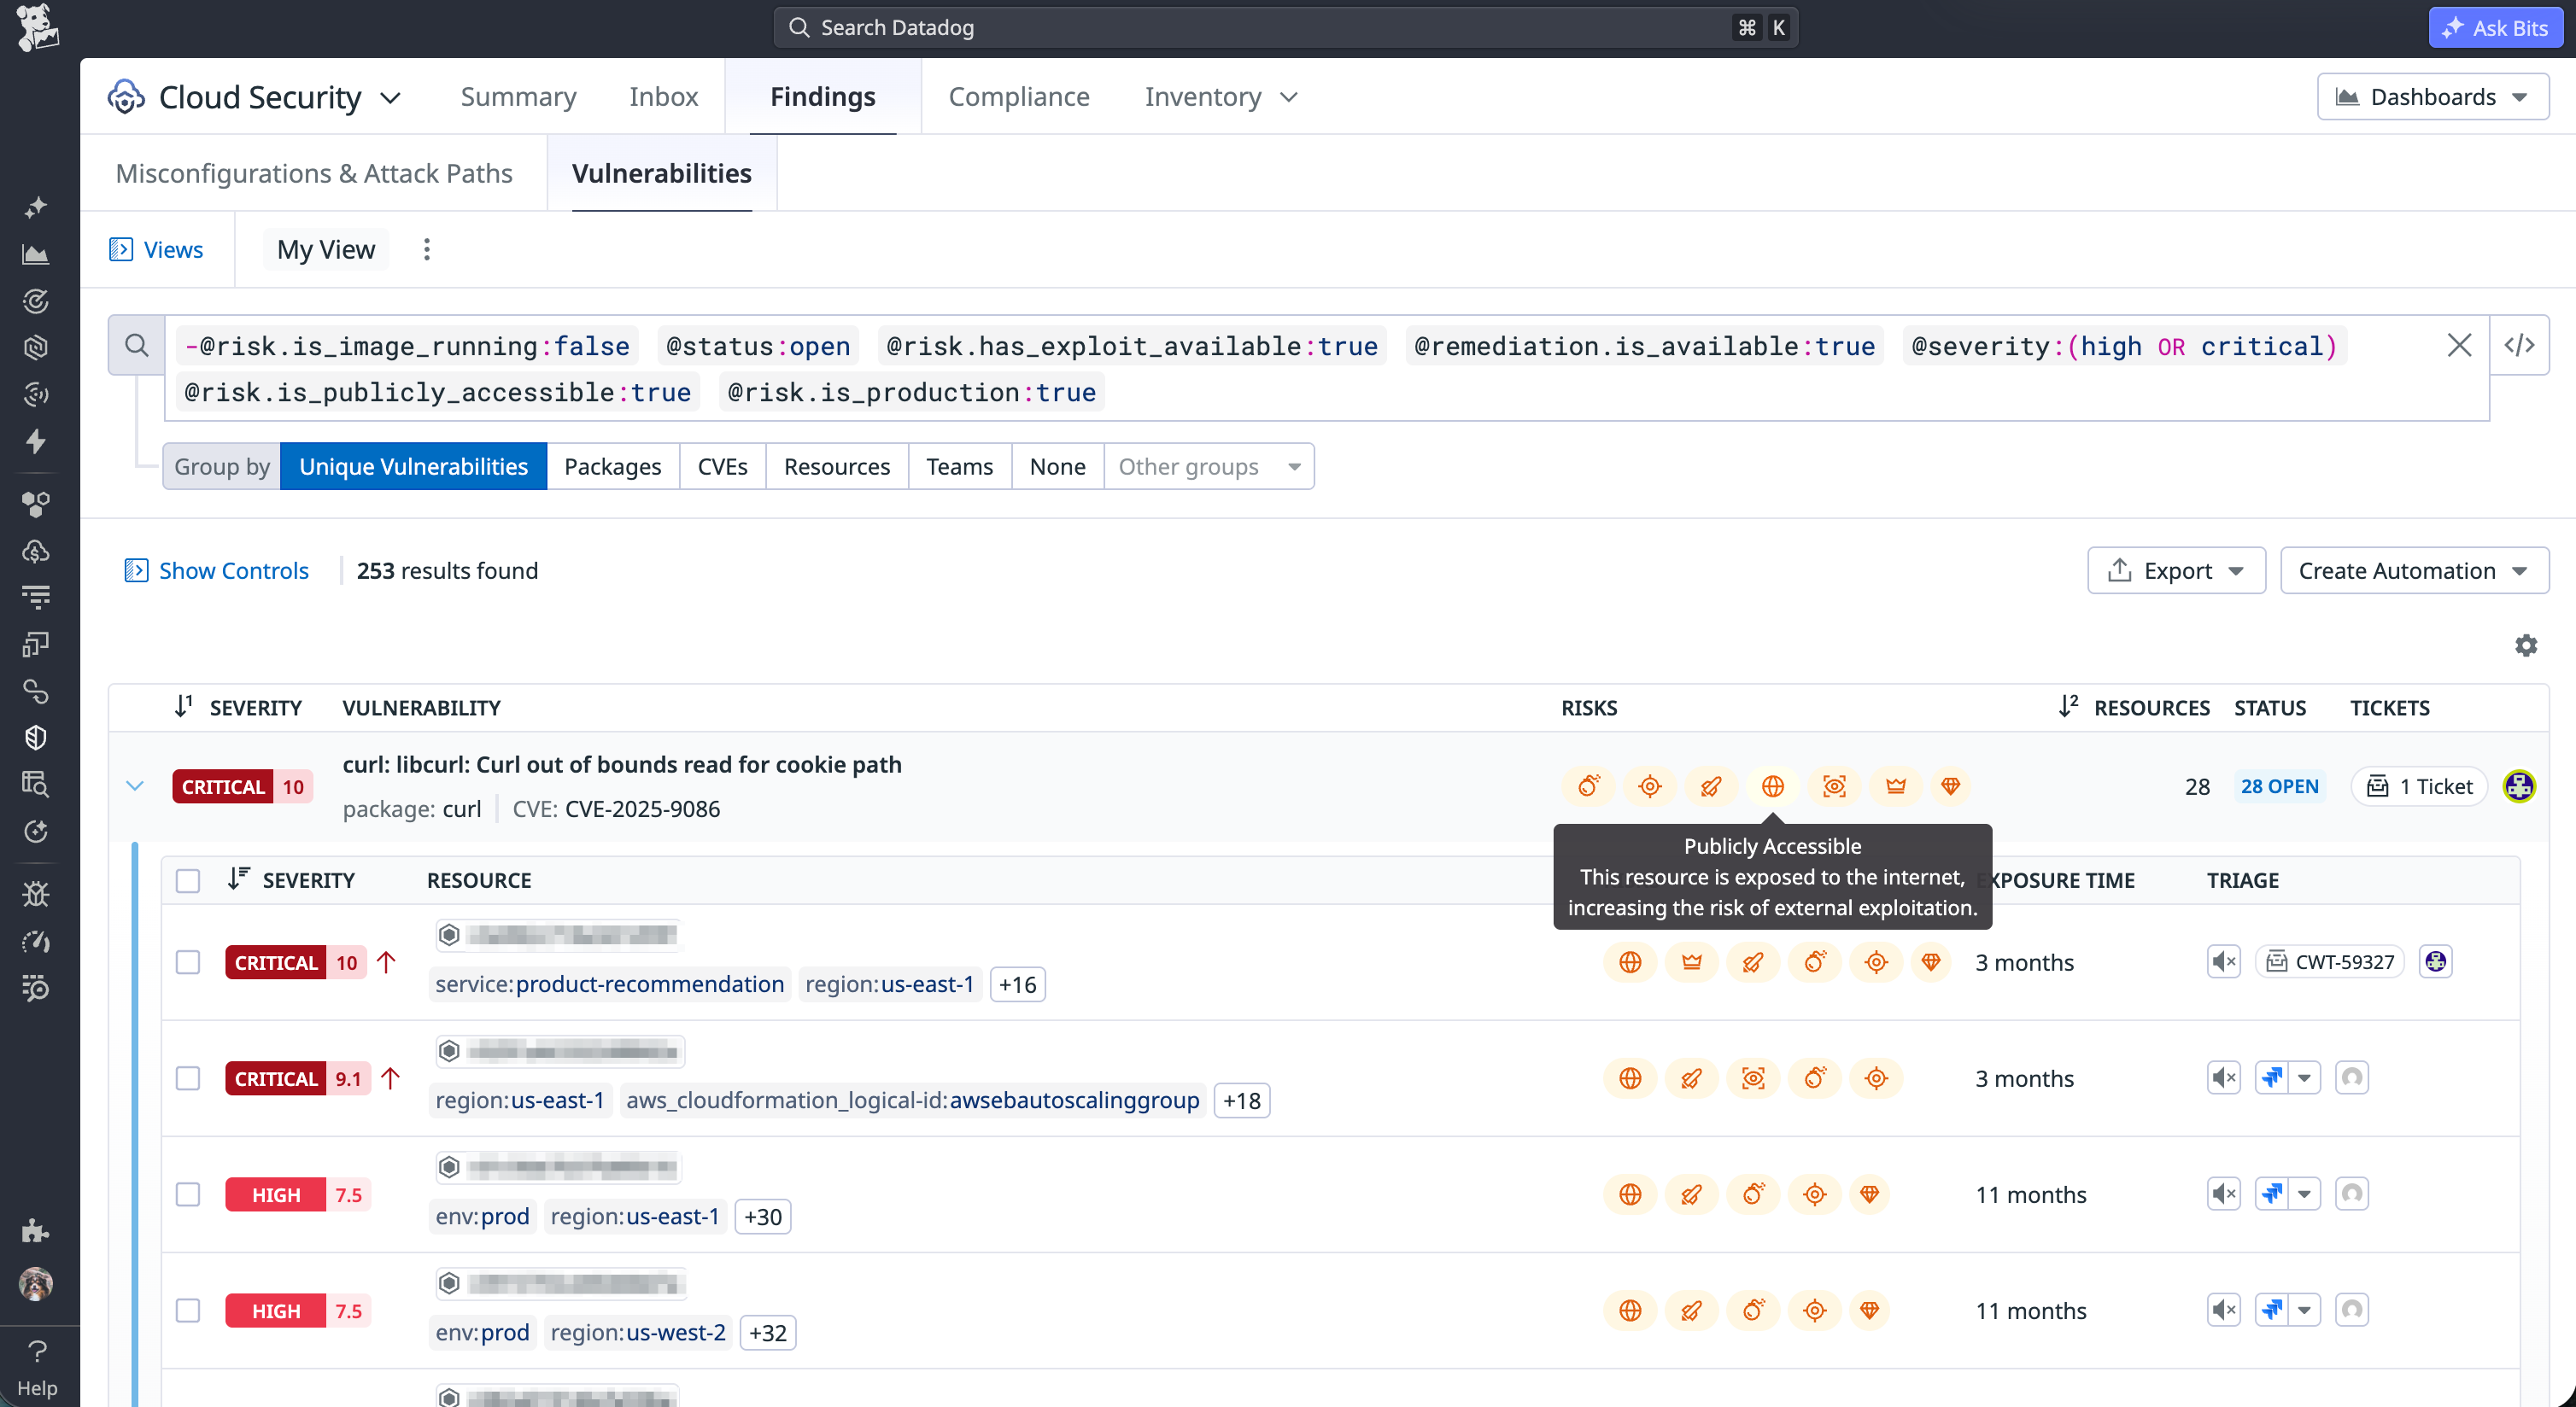
Task: Click the Datadog logo in sidebar
Action: coord(37,27)
